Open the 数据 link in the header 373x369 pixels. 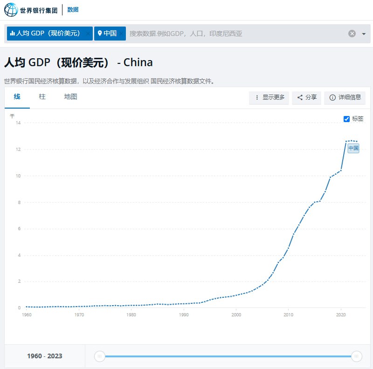74,9
